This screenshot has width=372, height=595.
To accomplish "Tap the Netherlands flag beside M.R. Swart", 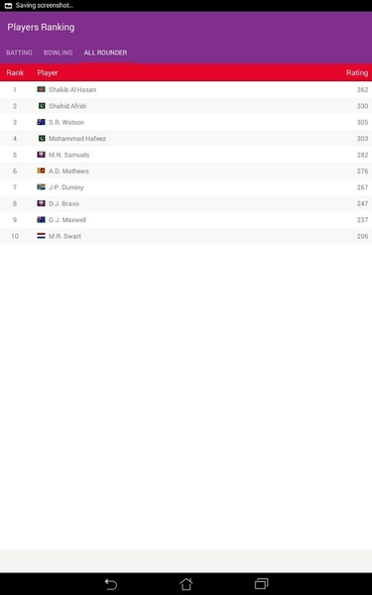I will click(41, 236).
